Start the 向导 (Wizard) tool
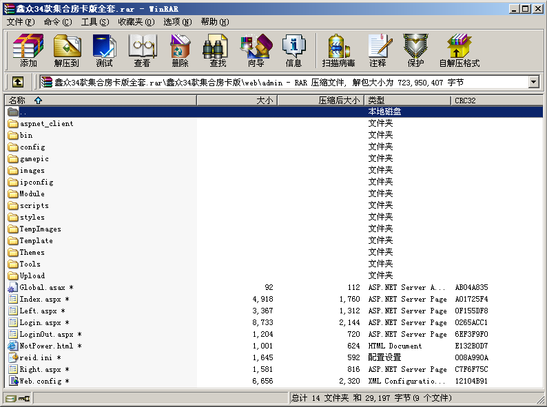This screenshot has width=547, height=407. click(256, 50)
